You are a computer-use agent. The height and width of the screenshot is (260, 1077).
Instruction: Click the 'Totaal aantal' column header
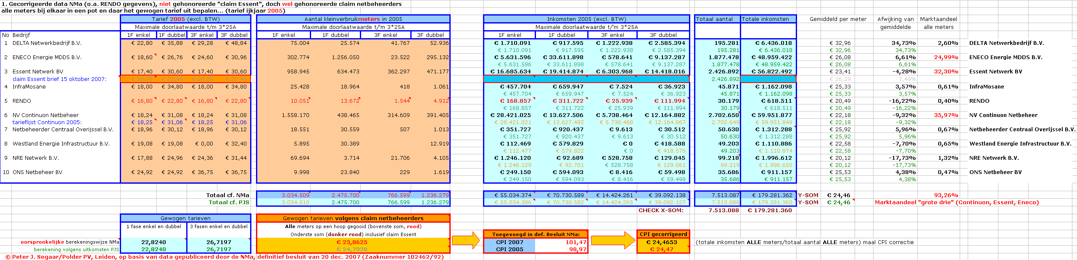[717, 19]
